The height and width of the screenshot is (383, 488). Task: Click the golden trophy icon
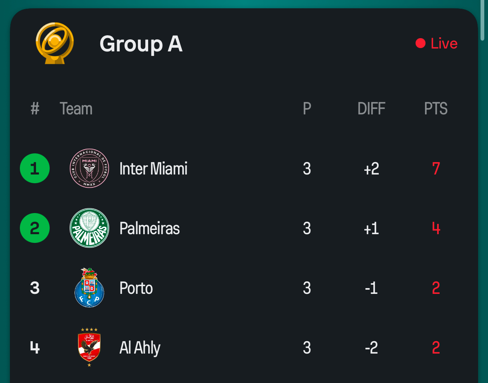pyautogui.click(x=55, y=44)
